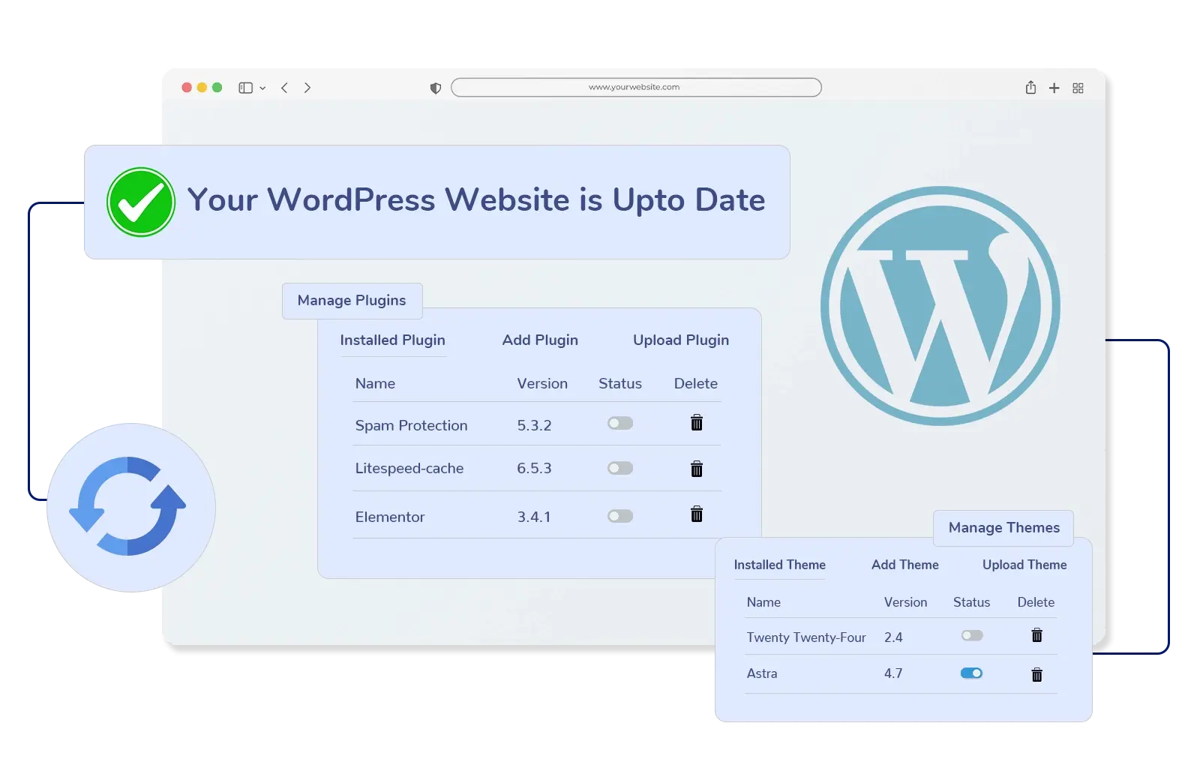Screen dimensions: 1200x768
Task: Click plugins table 'Version' column header
Action: tap(542, 383)
